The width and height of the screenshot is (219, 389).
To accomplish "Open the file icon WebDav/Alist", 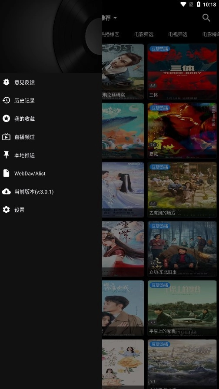I will pos(6,173).
